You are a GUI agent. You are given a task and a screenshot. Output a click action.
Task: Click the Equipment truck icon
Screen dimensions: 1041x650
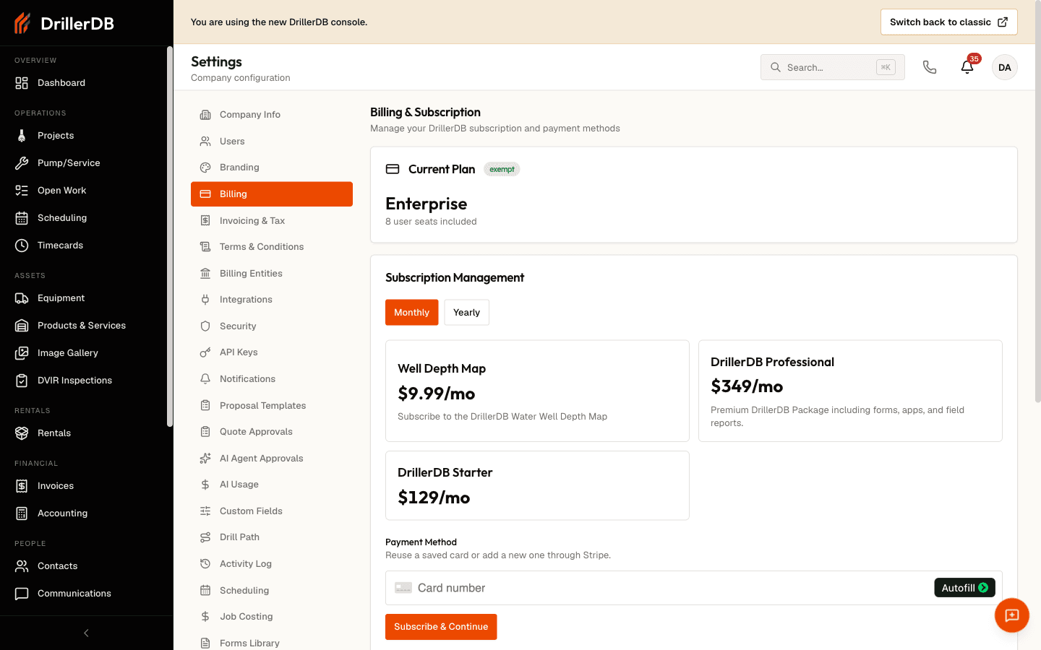22,298
